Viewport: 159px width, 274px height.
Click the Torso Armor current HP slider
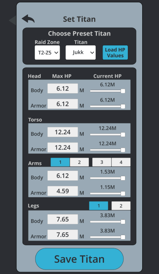(x=108, y=150)
